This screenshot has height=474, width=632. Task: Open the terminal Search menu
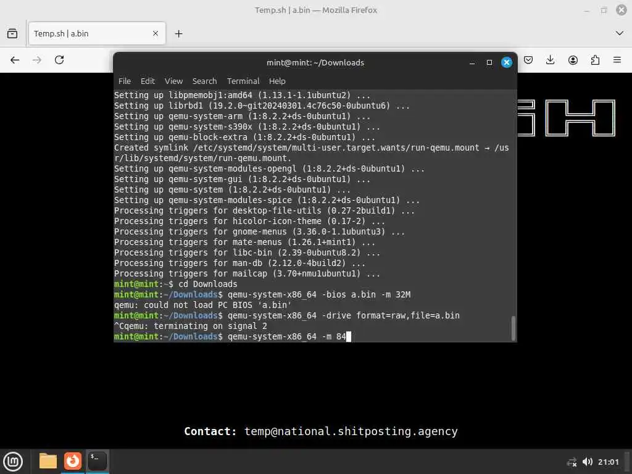coord(204,81)
